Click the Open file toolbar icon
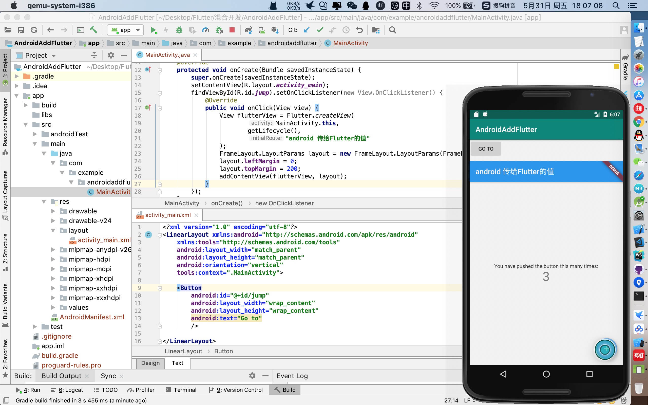The image size is (648, 405). tap(8, 30)
